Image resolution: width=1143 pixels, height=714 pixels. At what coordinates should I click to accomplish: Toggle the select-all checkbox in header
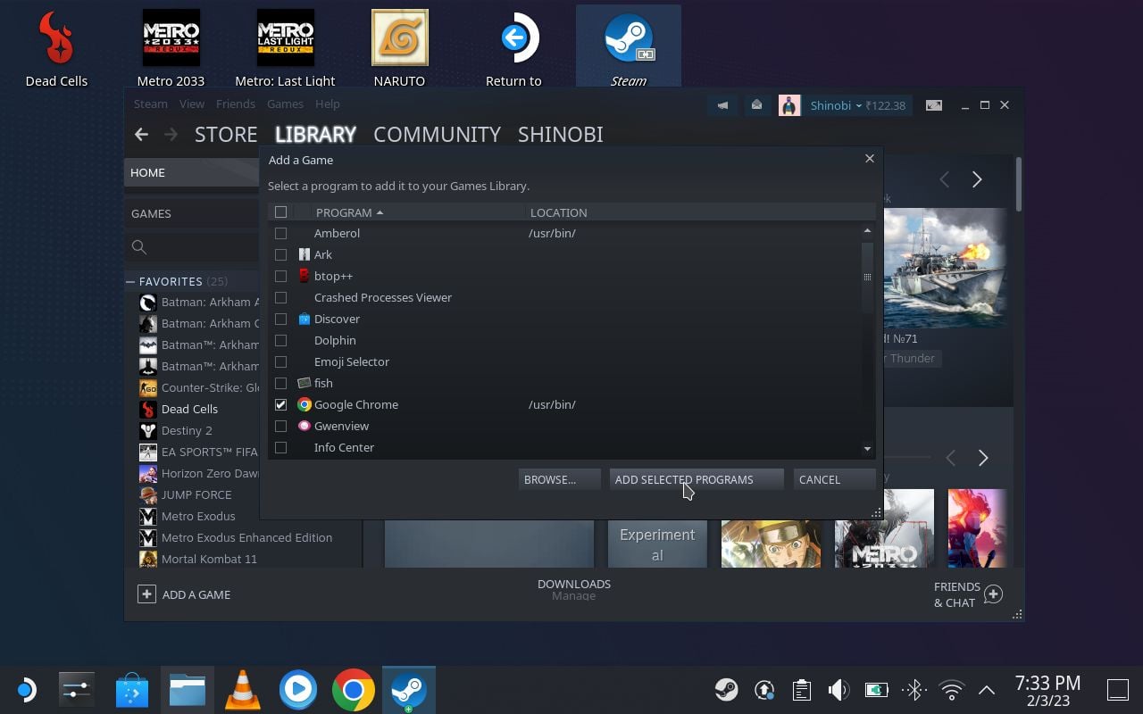pos(280,212)
